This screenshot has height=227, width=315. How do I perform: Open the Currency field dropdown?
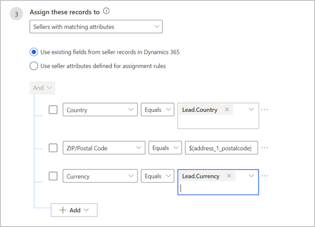100,176
